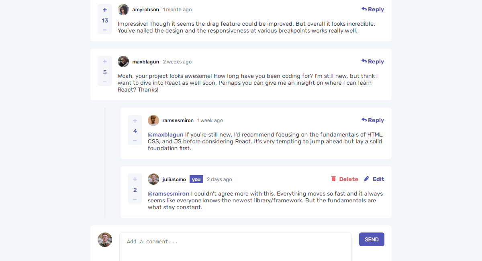Click Edit on juliusomo's comment

[x=378, y=179]
